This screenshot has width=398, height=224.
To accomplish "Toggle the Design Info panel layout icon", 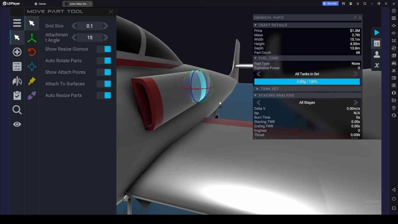I will 377,44.
